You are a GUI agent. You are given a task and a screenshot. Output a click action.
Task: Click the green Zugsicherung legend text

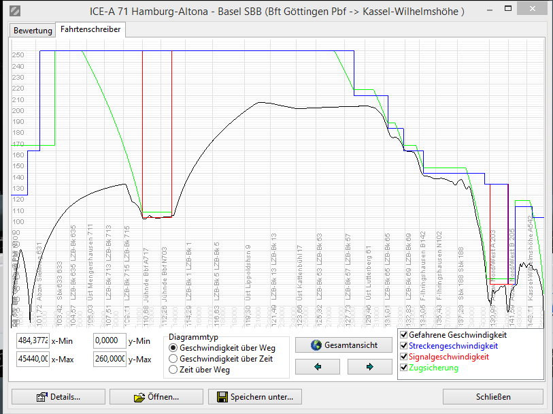(x=433, y=368)
